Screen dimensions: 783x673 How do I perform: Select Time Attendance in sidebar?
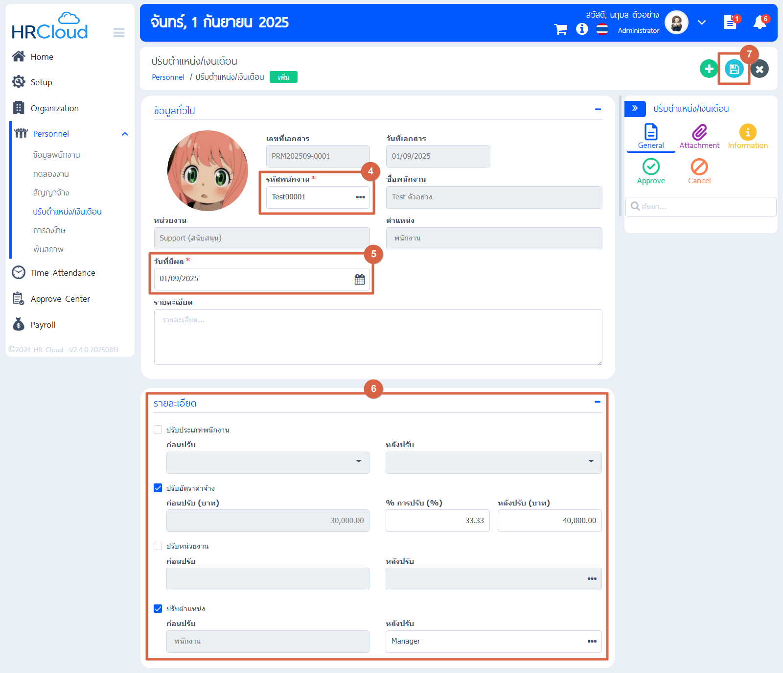pos(63,273)
